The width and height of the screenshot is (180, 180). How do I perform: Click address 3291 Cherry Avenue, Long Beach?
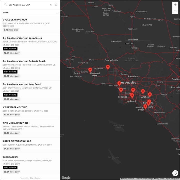(27, 88)
